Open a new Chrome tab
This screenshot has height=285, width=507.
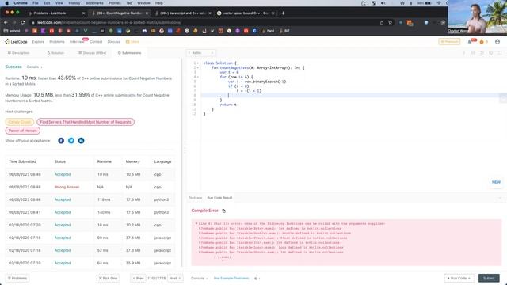(x=283, y=13)
